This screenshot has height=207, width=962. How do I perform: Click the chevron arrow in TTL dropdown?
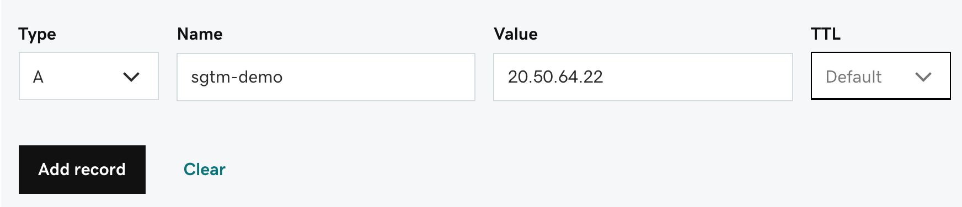pyautogui.click(x=923, y=77)
